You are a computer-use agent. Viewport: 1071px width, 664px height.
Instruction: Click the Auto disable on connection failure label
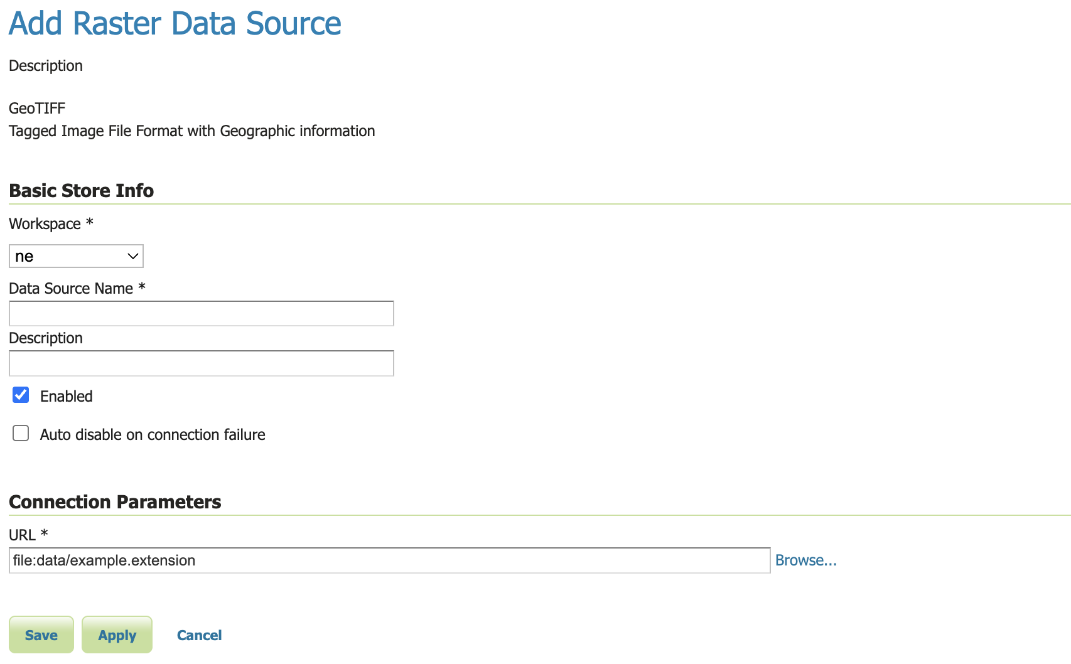[153, 435]
